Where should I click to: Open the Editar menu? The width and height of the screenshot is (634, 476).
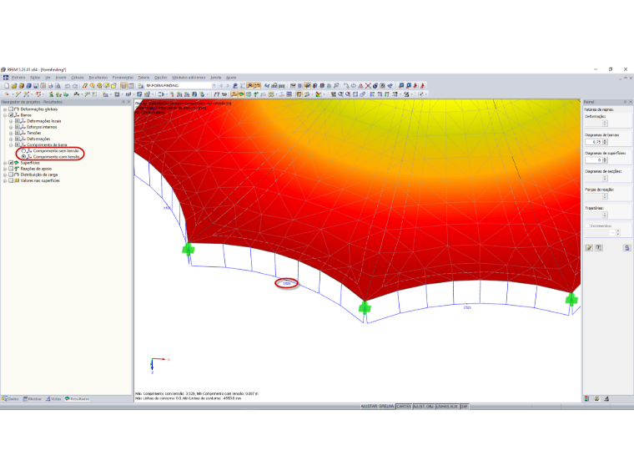tap(35, 78)
